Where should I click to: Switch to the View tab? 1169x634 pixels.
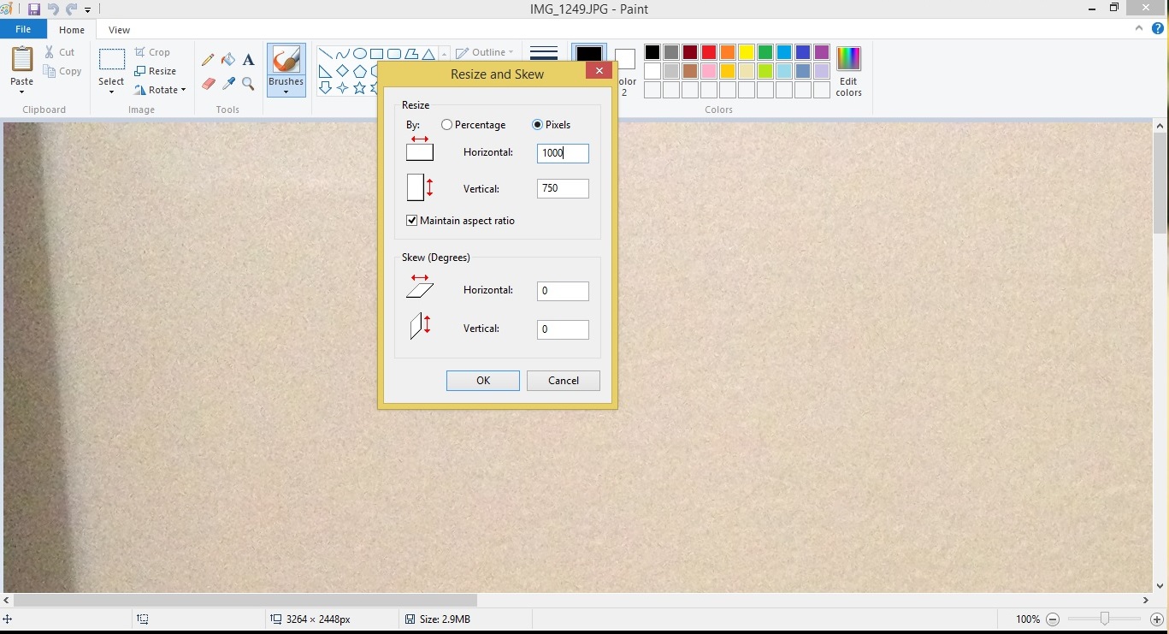pos(119,30)
